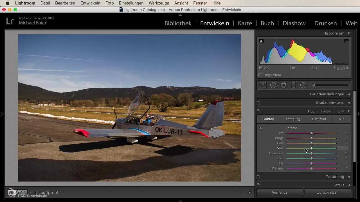Viewport: 360px width, 202px height.
Task: Show the left side panel
Action: pyautogui.click(x=2, y=114)
